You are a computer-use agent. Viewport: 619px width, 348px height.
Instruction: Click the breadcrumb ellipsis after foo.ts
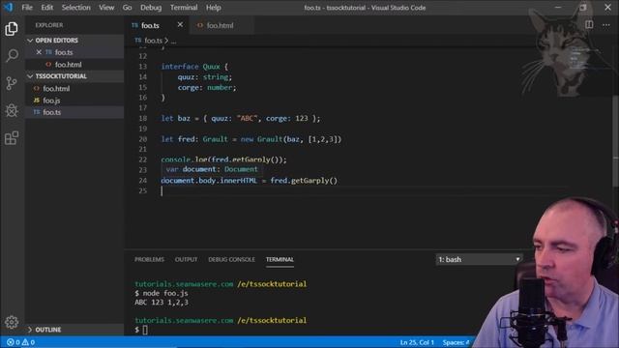(x=174, y=41)
